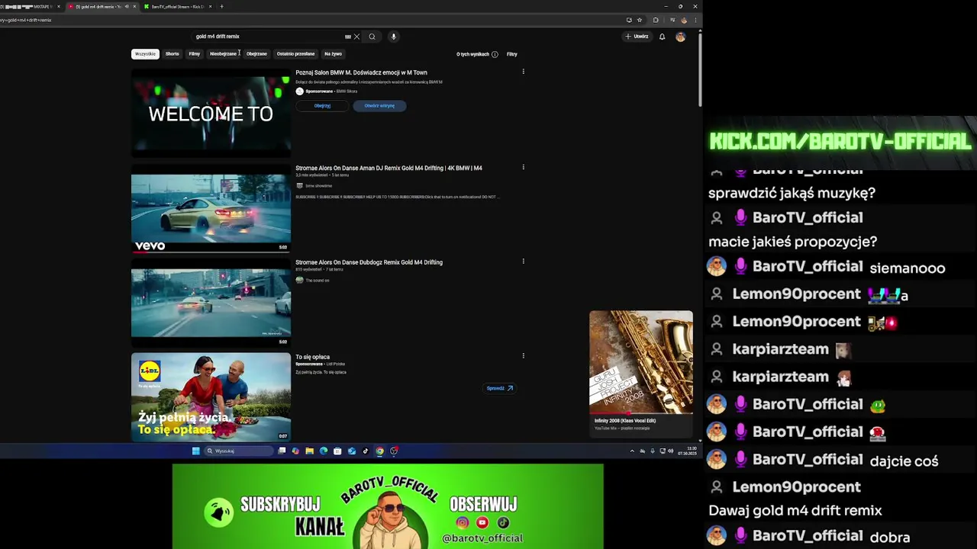This screenshot has height=549, width=977.
Task: Open Chrome three-dot menu
Action: (x=695, y=20)
